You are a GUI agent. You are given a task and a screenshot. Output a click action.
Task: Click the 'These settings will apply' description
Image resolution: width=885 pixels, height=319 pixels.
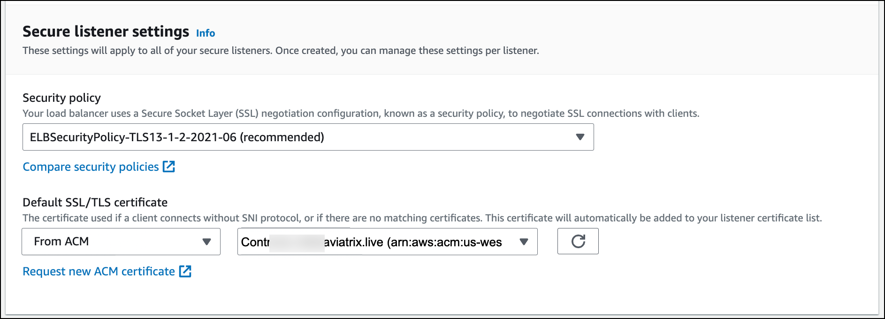pyautogui.click(x=281, y=51)
